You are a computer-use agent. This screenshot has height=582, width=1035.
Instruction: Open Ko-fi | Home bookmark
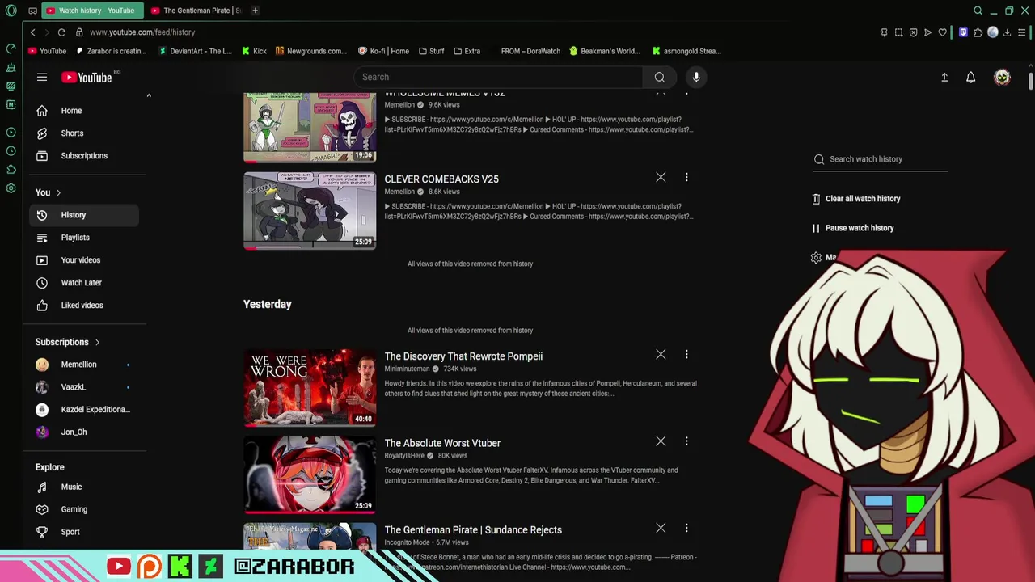tap(384, 51)
